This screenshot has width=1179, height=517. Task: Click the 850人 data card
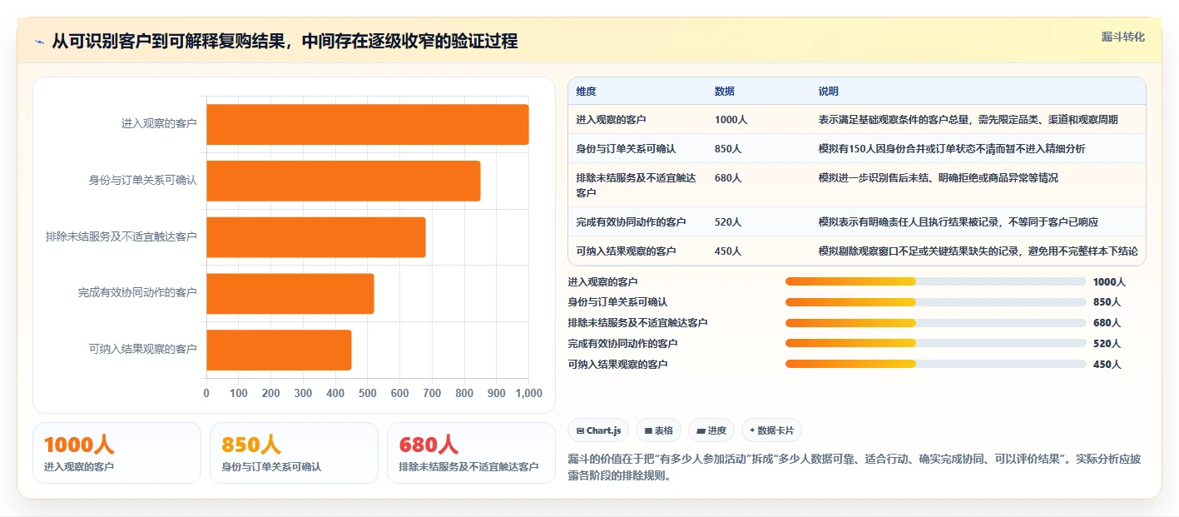[x=294, y=453]
